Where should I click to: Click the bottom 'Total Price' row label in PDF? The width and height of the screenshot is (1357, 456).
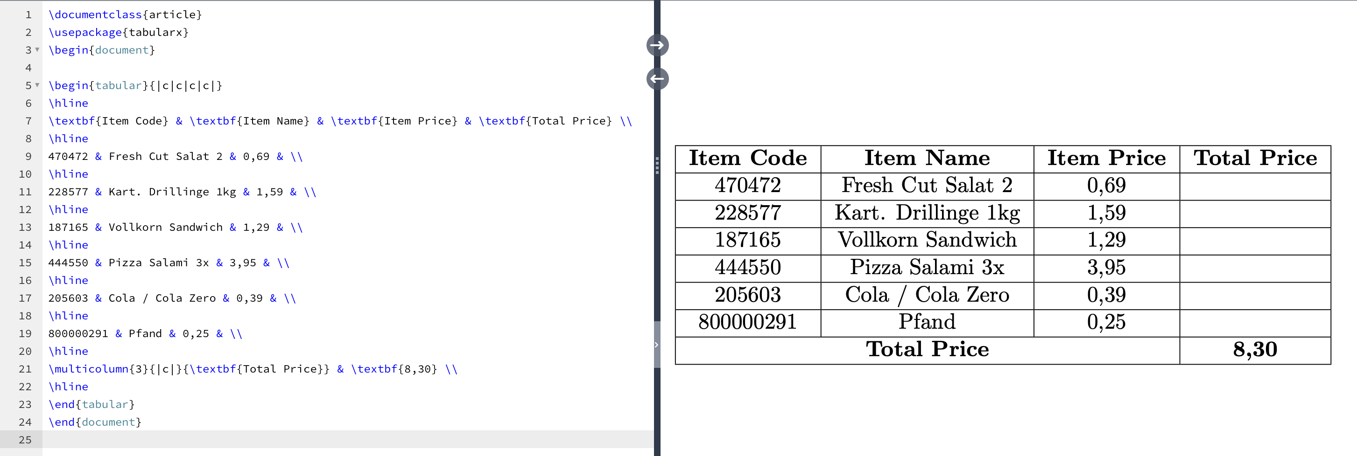tap(927, 349)
